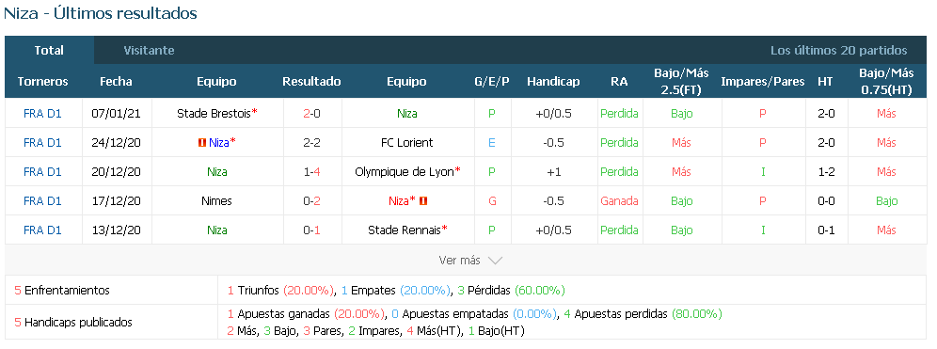Click the Handicap column header
The width and height of the screenshot is (937, 349).
[x=553, y=81]
